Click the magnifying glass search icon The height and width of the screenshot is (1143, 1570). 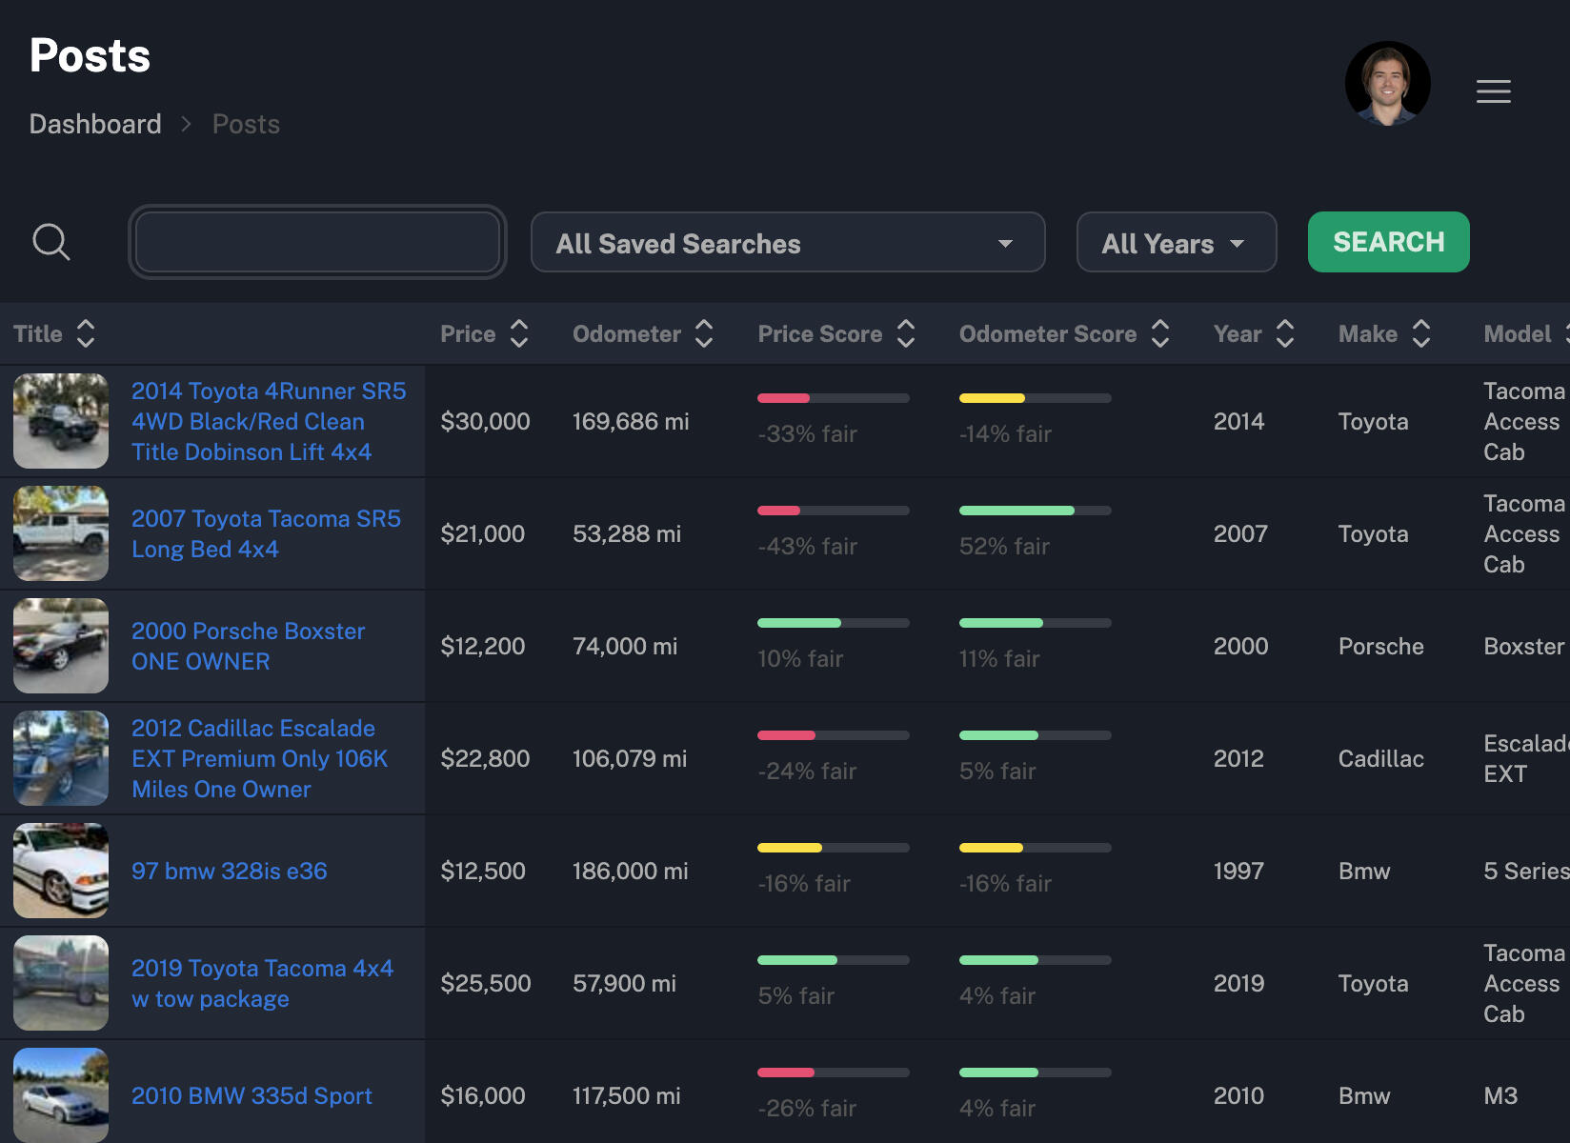pos(51,242)
